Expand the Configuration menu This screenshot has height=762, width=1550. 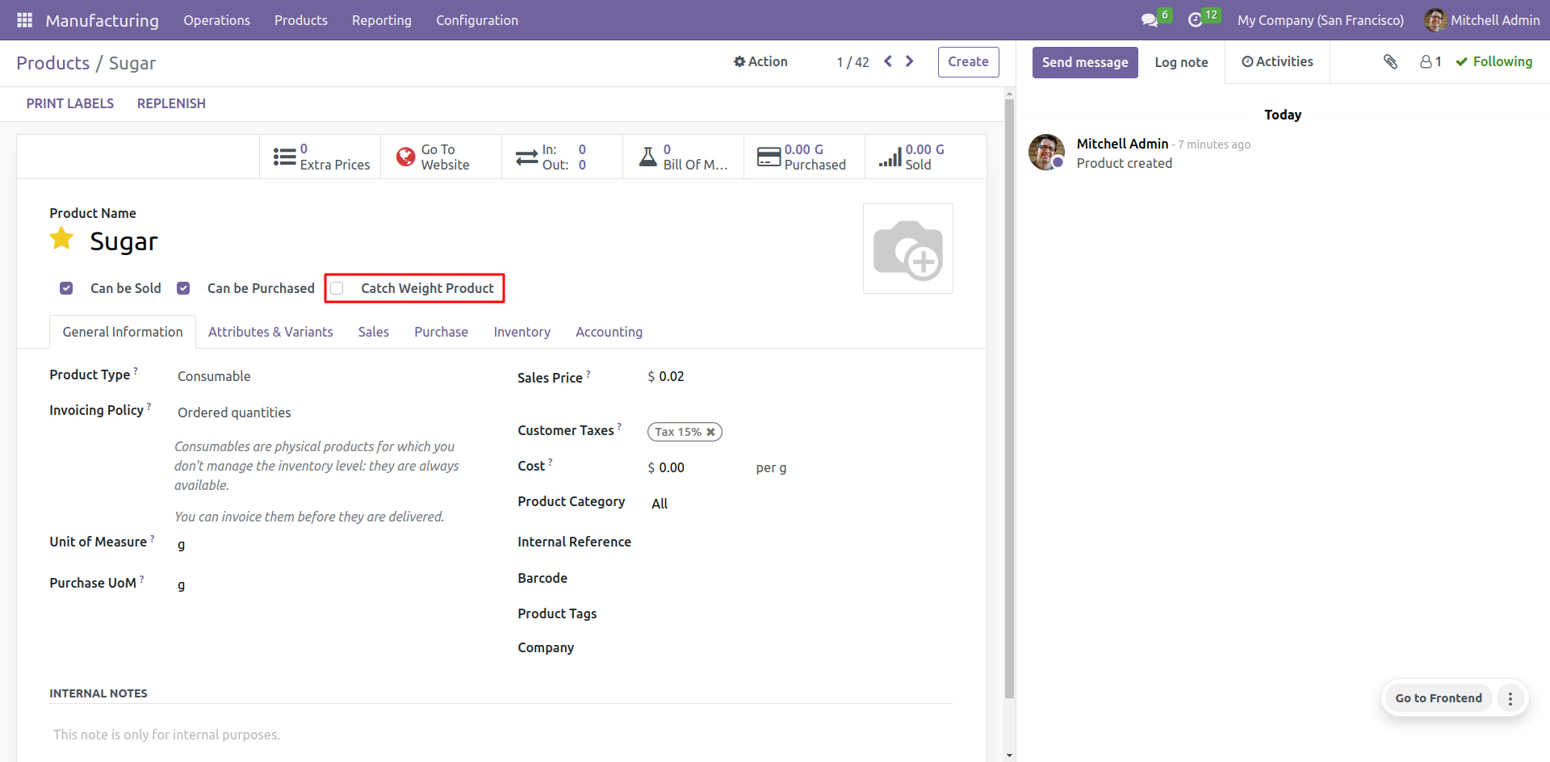pyautogui.click(x=477, y=20)
